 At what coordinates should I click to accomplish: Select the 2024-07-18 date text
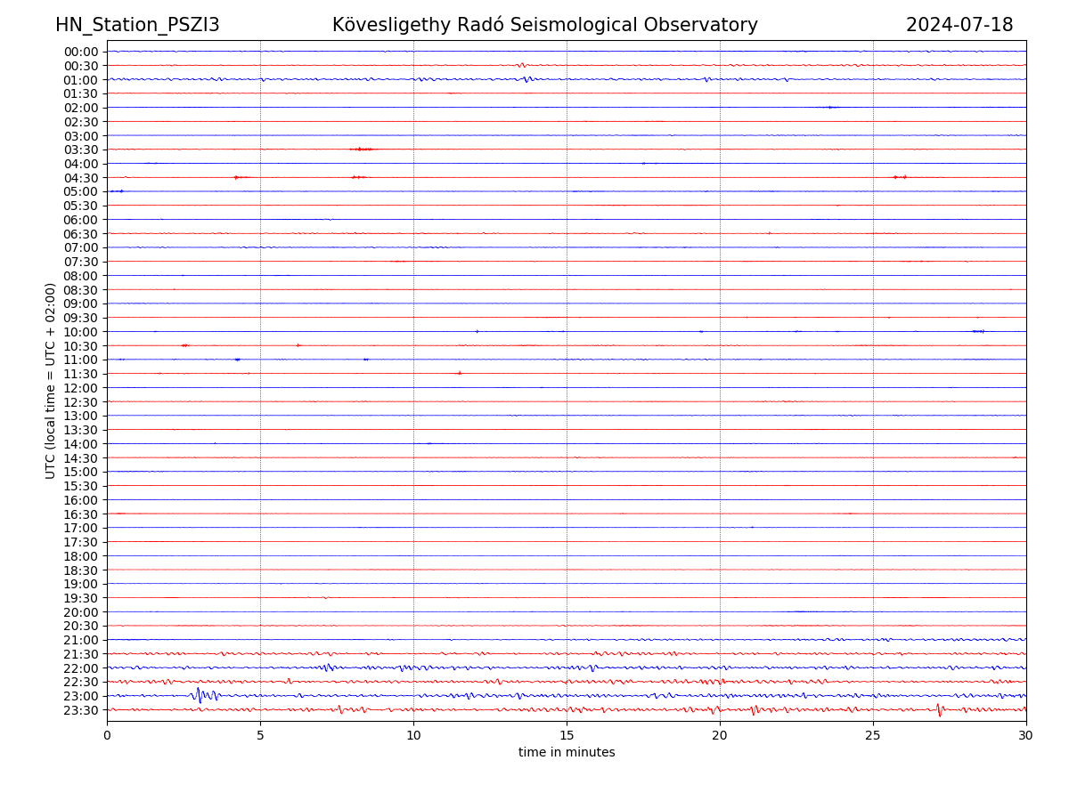(959, 25)
